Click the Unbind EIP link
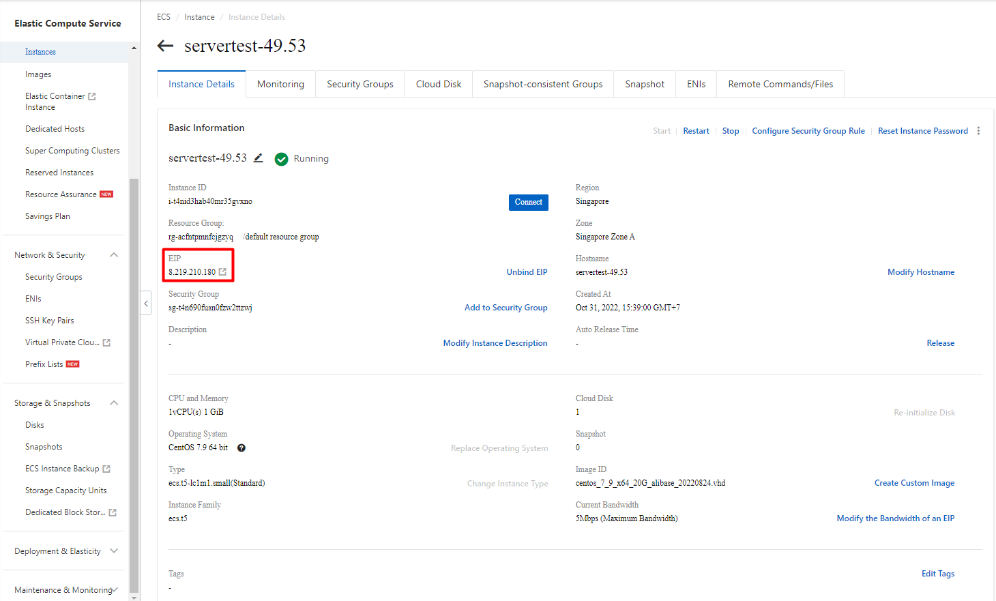The height and width of the screenshot is (601, 996). [527, 272]
